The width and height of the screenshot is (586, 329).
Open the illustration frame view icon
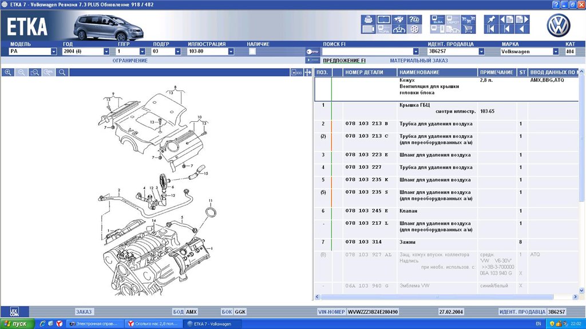tap(384, 19)
